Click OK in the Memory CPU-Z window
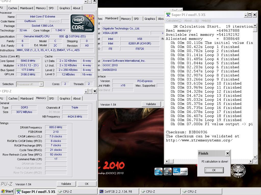 coord(87,184)
